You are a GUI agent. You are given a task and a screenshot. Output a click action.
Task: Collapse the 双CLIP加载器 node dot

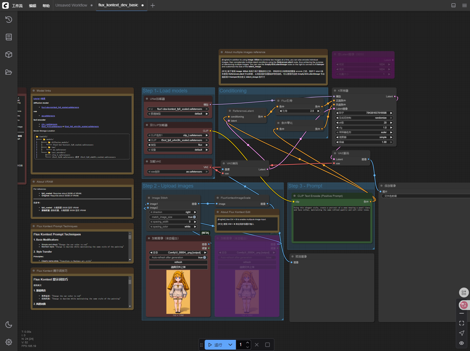click(147, 125)
